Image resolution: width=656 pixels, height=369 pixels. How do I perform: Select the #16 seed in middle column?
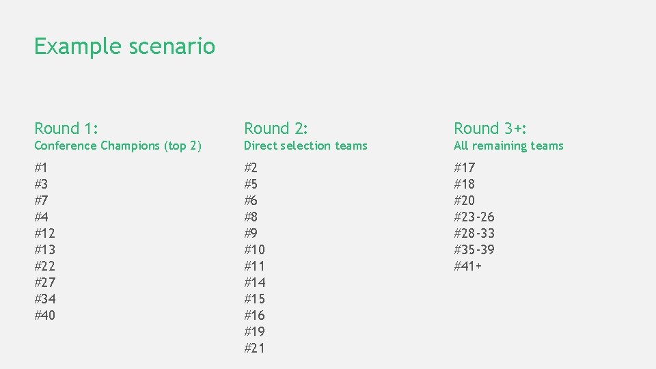255,315
